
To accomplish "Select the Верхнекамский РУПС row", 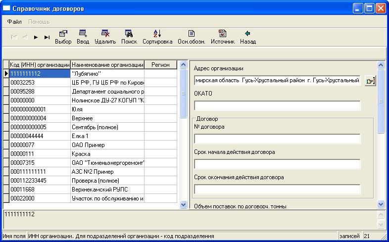I will (x=107, y=190).
